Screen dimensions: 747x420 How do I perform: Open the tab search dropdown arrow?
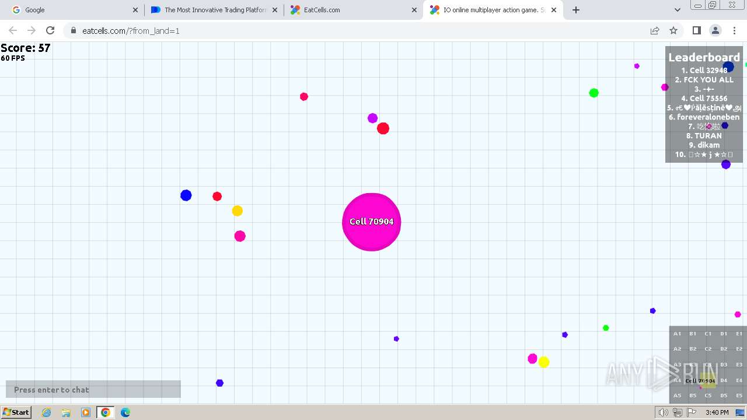click(677, 10)
